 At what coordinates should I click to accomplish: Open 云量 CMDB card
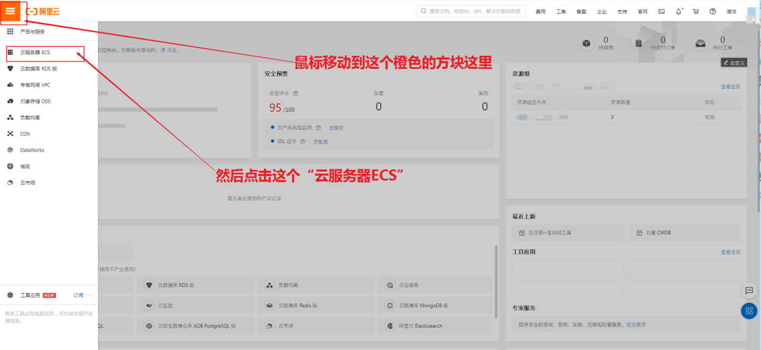pyautogui.click(x=685, y=232)
